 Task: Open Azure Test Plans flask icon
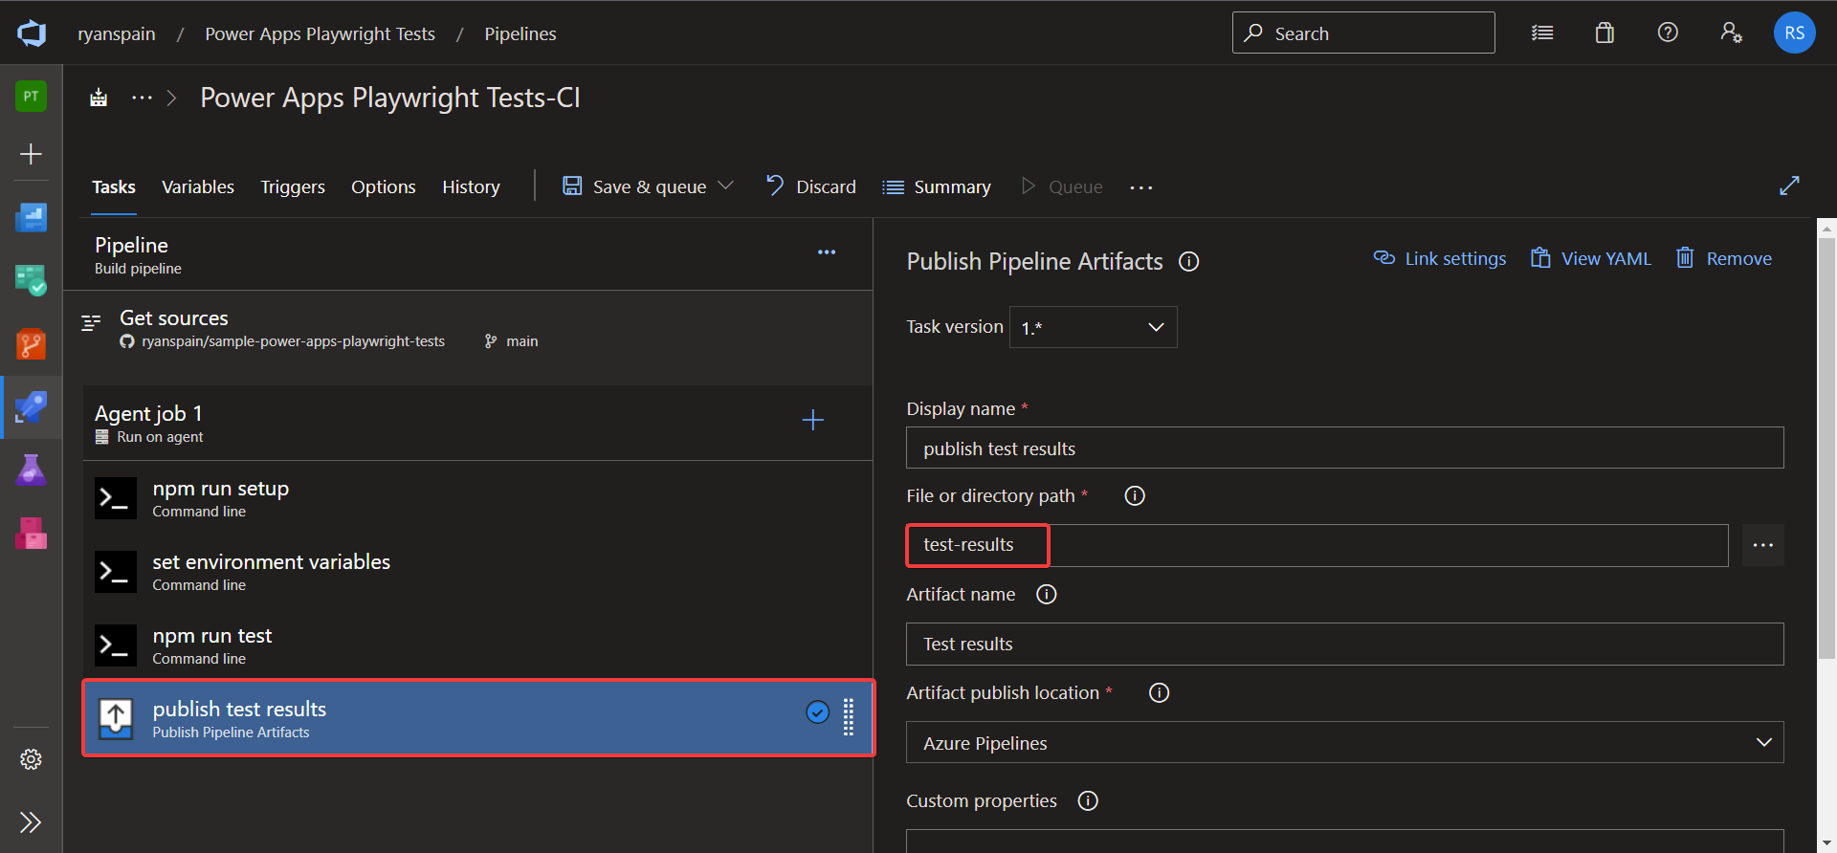[32, 470]
